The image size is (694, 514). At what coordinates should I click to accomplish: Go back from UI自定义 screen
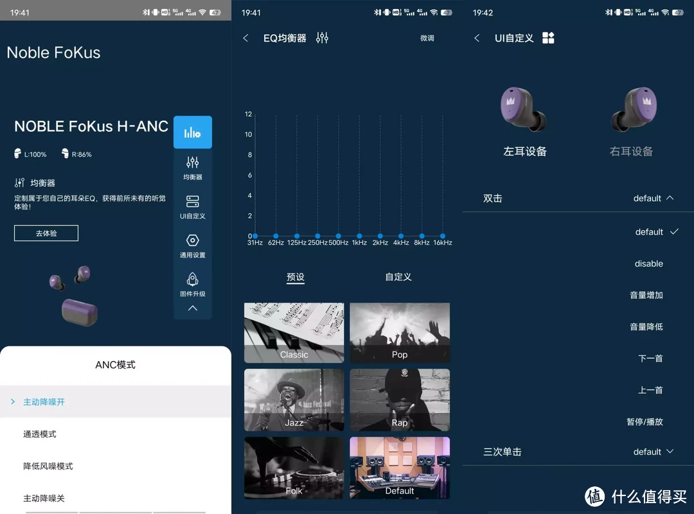pyautogui.click(x=477, y=38)
